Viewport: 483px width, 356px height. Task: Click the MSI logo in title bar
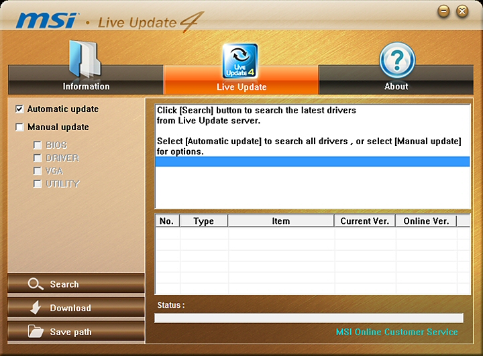click(x=47, y=20)
